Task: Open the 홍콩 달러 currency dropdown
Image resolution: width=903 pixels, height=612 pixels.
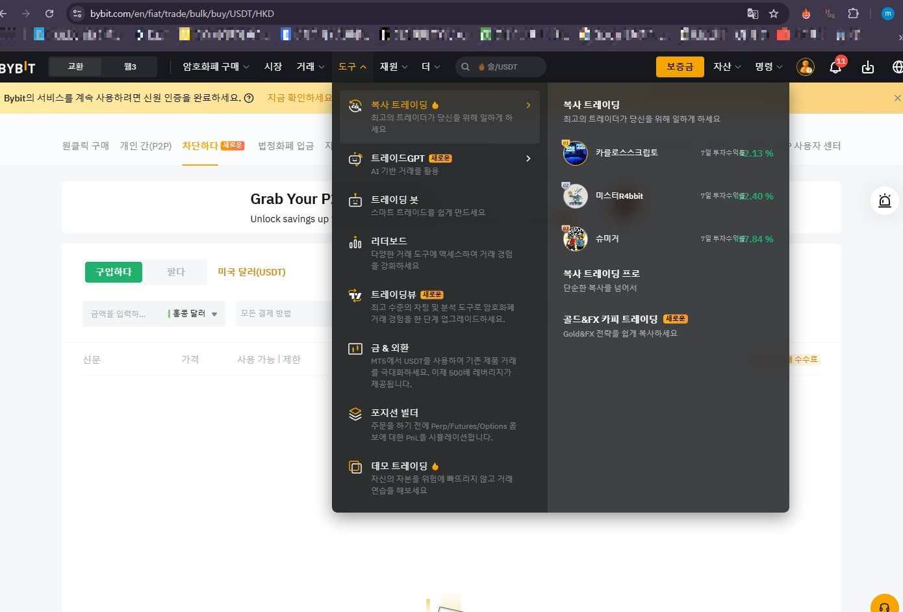Action: [x=192, y=314]
